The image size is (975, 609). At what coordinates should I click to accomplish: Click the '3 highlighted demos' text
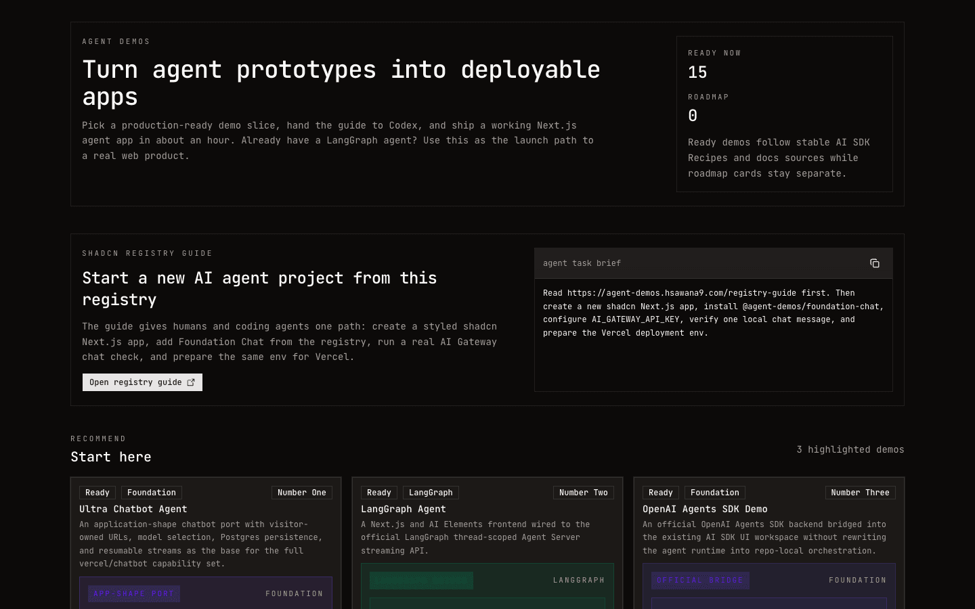pos(850,449)
